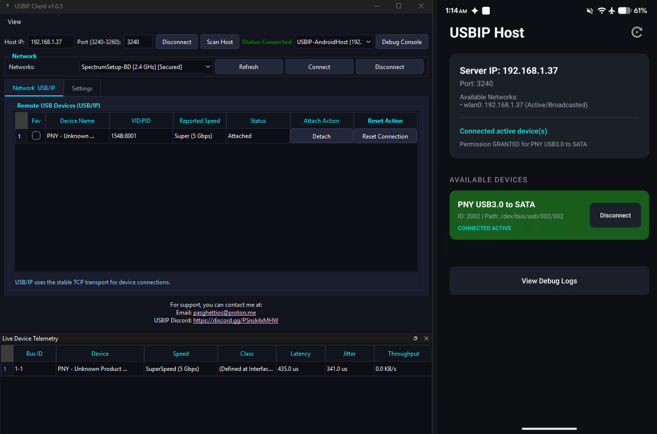Click the USBIP Client app icon in title bar

click(x=8, y=6)
